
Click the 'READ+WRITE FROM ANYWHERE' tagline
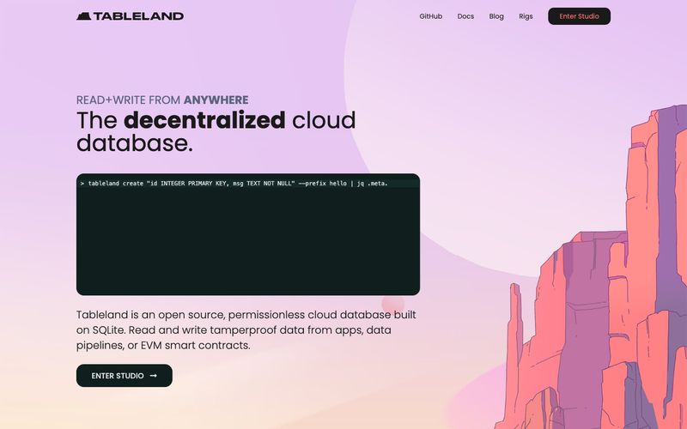(x=162, y=100)
